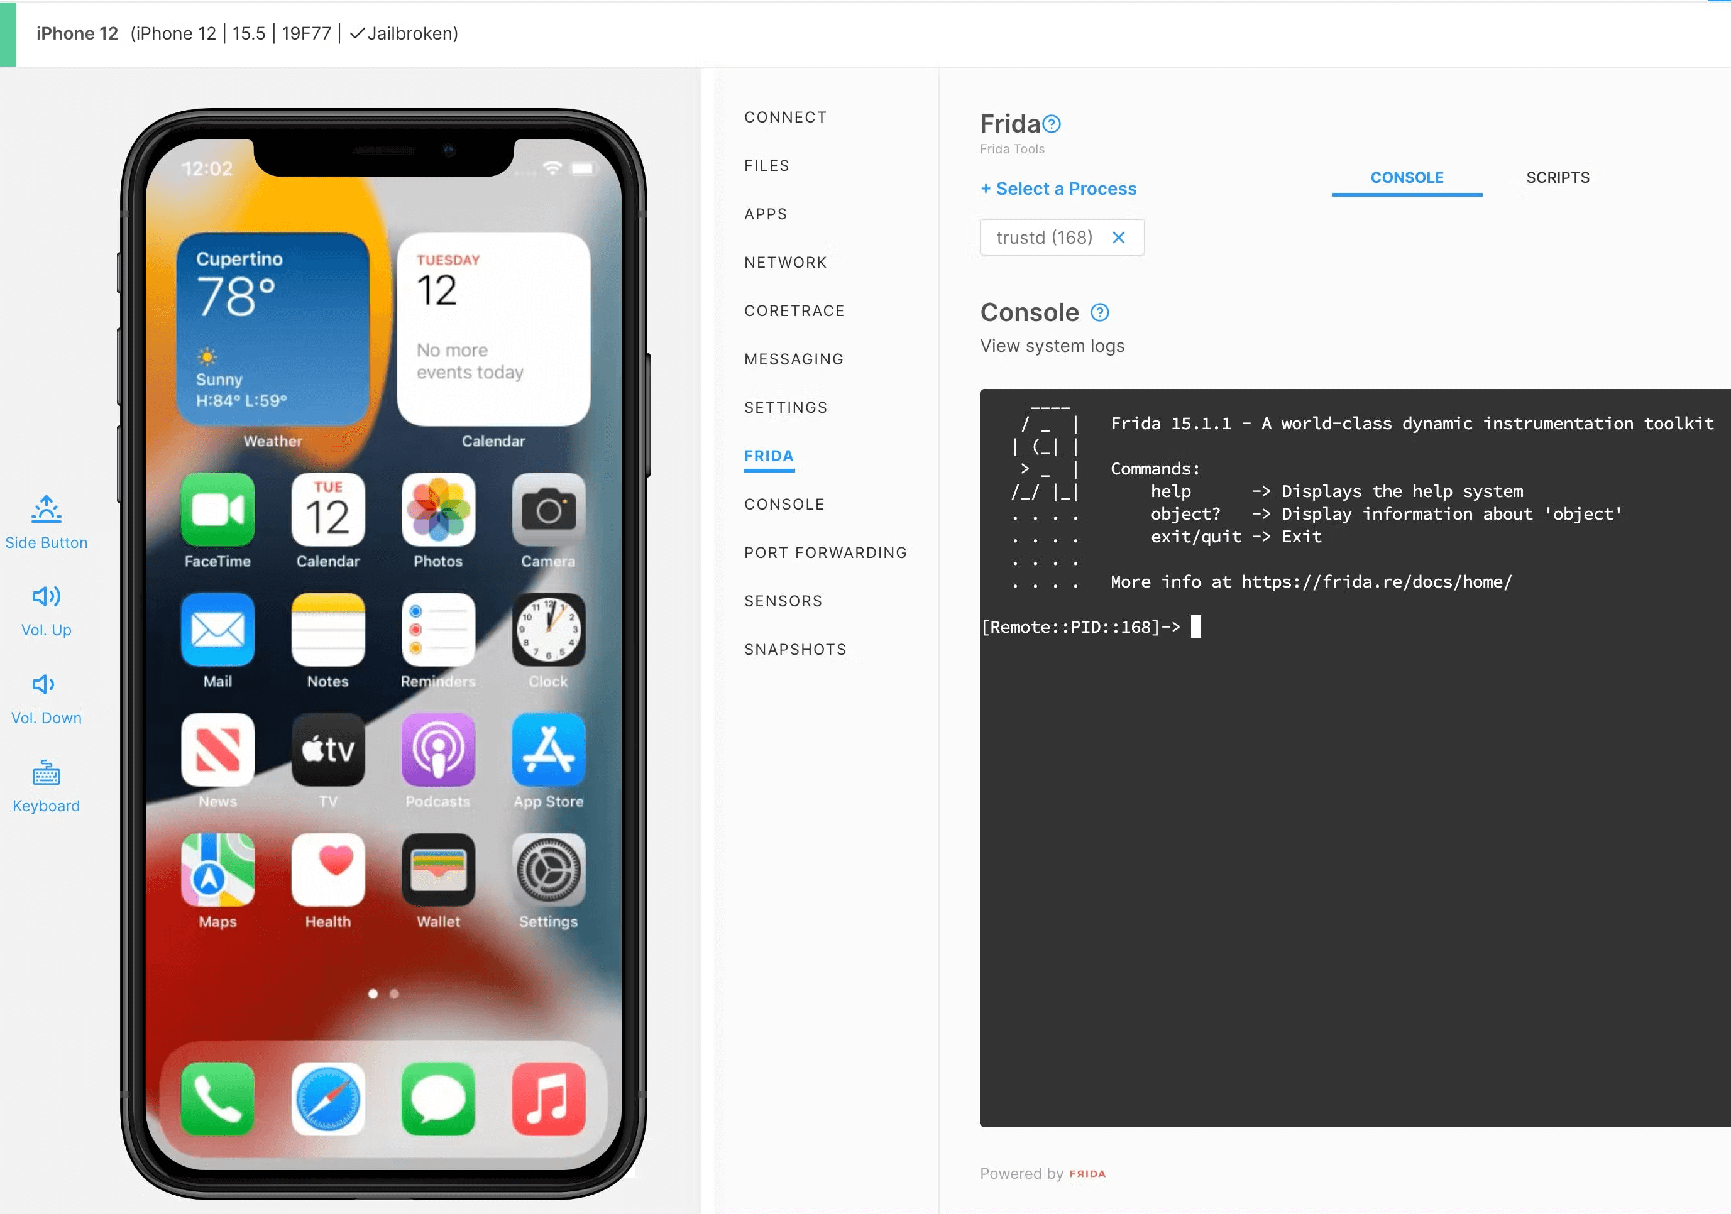Image resolution: width=1731 pixels, height=1214 pixels.
Task: Open the Wallet app
Action: 438,870
